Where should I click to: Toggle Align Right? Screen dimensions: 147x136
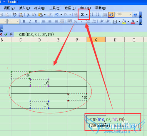56,21
